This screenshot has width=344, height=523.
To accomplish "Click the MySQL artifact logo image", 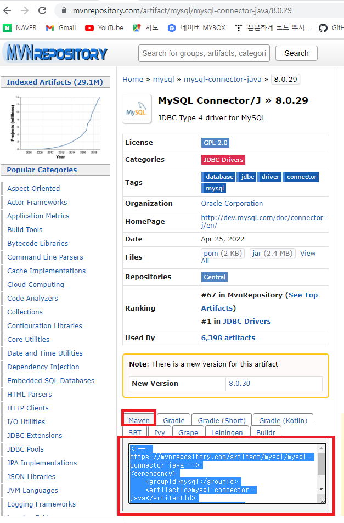I will [x=137, y=109].
